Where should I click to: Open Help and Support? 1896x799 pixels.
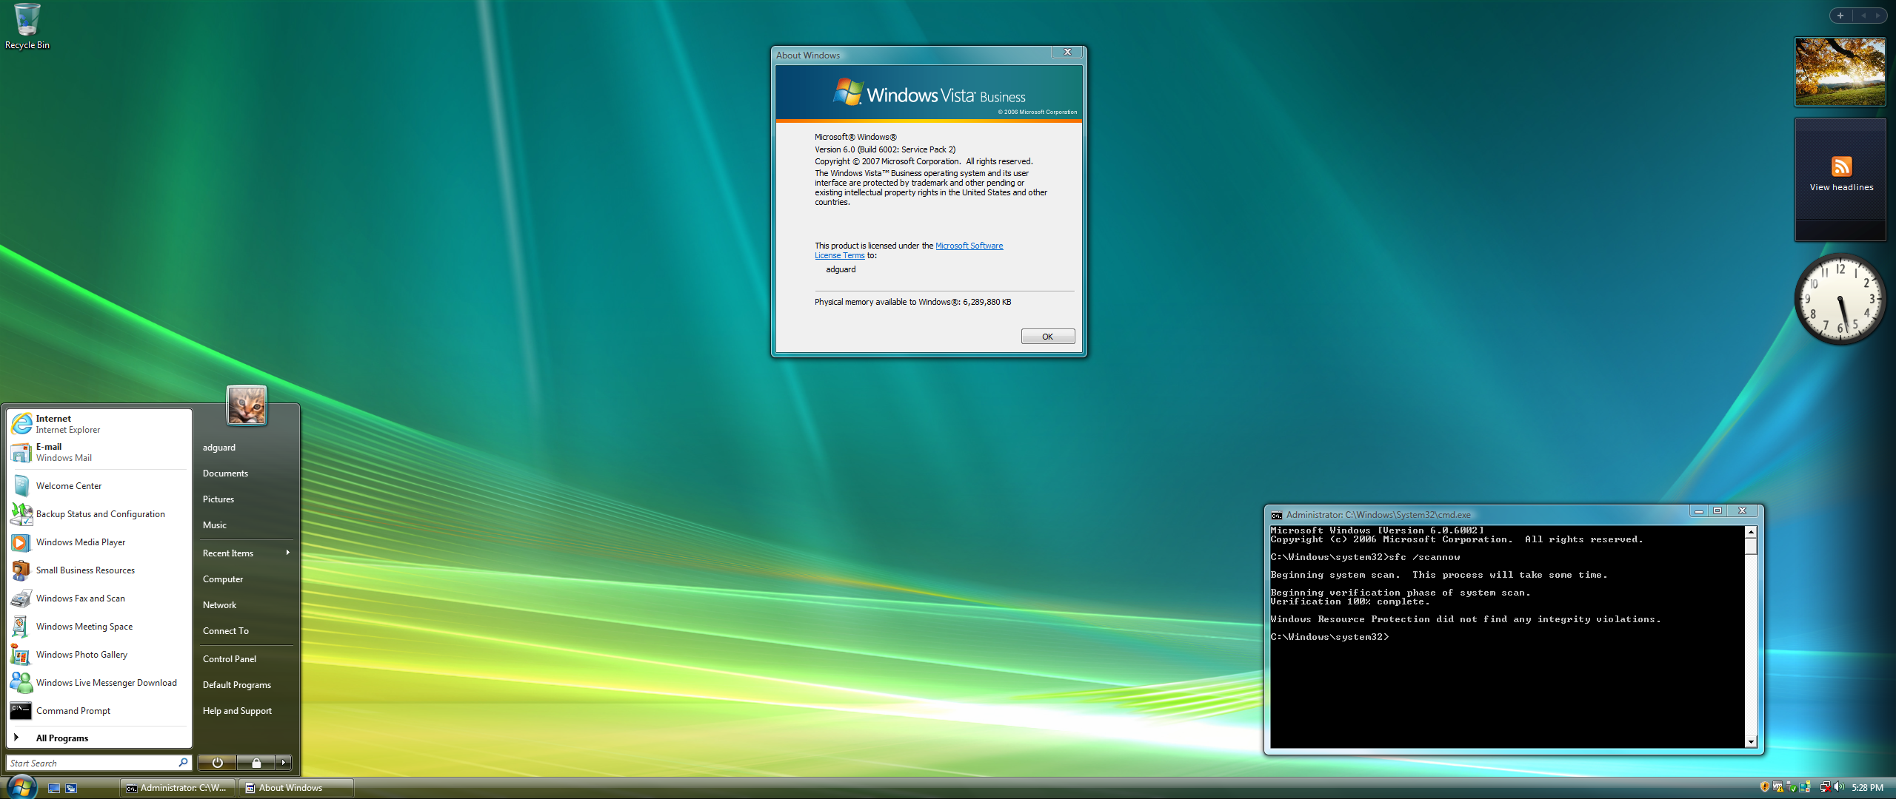coord(246,711)
